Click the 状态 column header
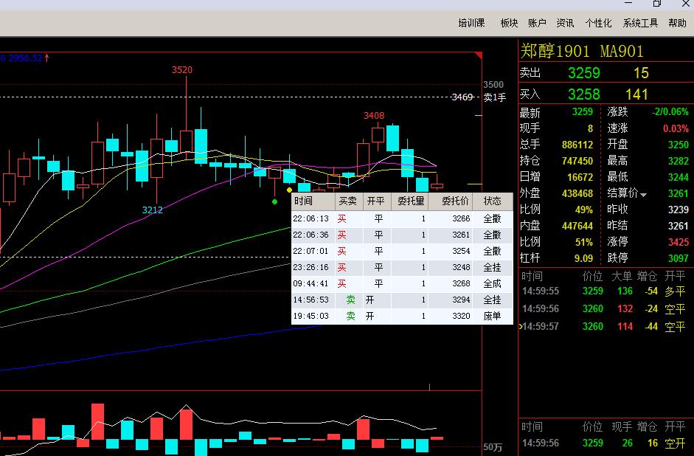694x456 pixels. [492, 201]
